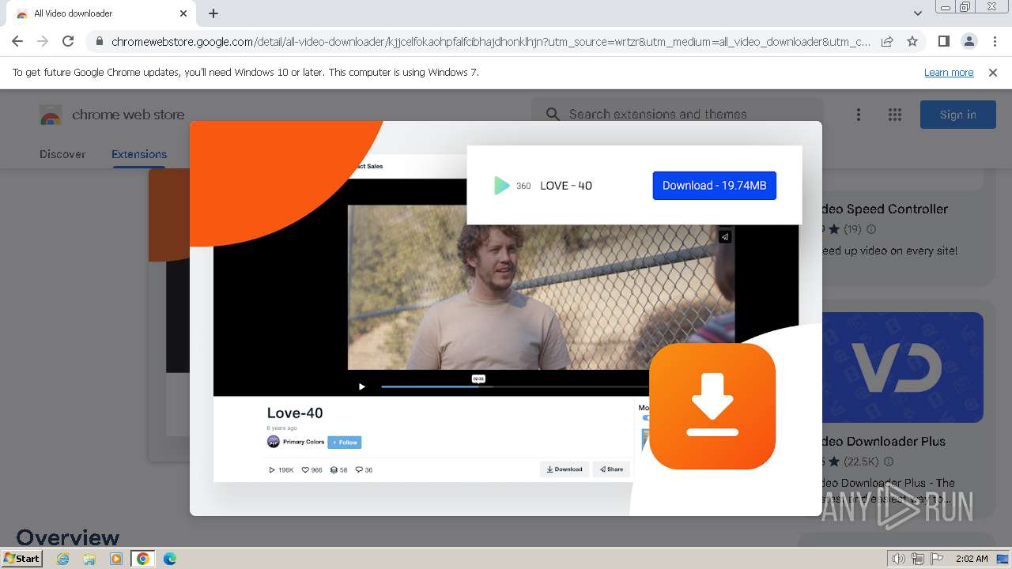The height and width of the screenshot is (569, 1012).
Task: Dismiss the Chrome update notification bar
Action: click(x=993, y=73)
